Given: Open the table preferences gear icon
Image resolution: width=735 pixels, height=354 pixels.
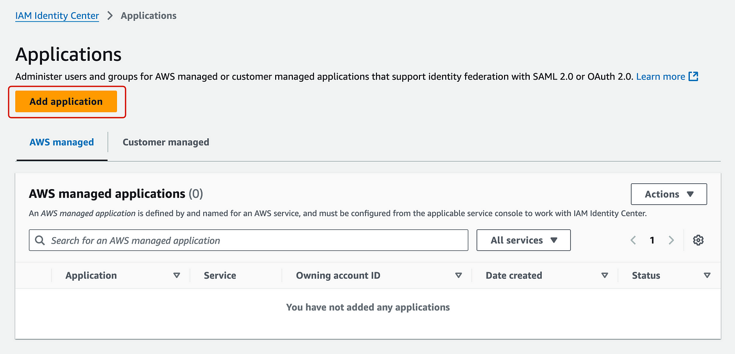Looking at the screenshot, I should pos(698,240).
